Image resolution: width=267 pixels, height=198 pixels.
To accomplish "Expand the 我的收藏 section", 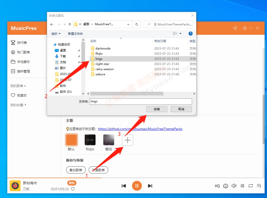I will [18, 105].
